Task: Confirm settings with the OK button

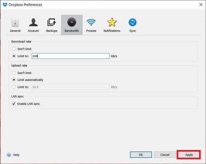Action: (141, 155)
